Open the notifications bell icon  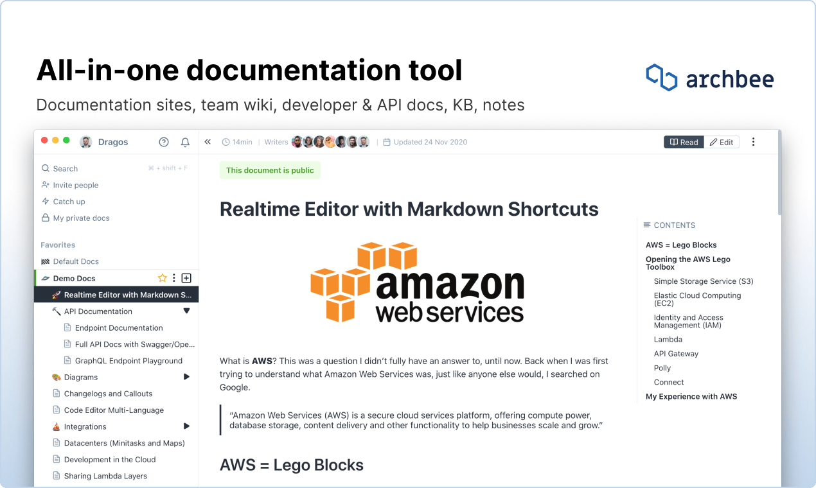coord(185,142)
